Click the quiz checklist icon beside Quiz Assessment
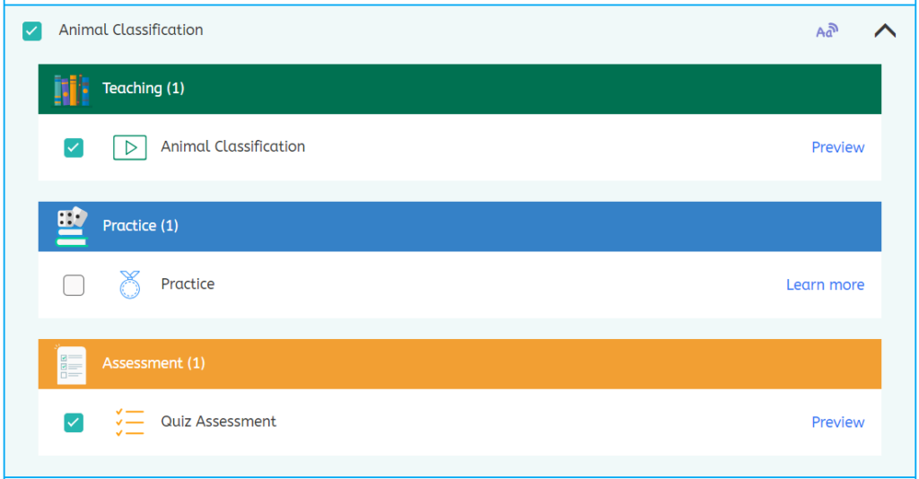The height and width of the screenshot is (479, 919). click(130, 422)
